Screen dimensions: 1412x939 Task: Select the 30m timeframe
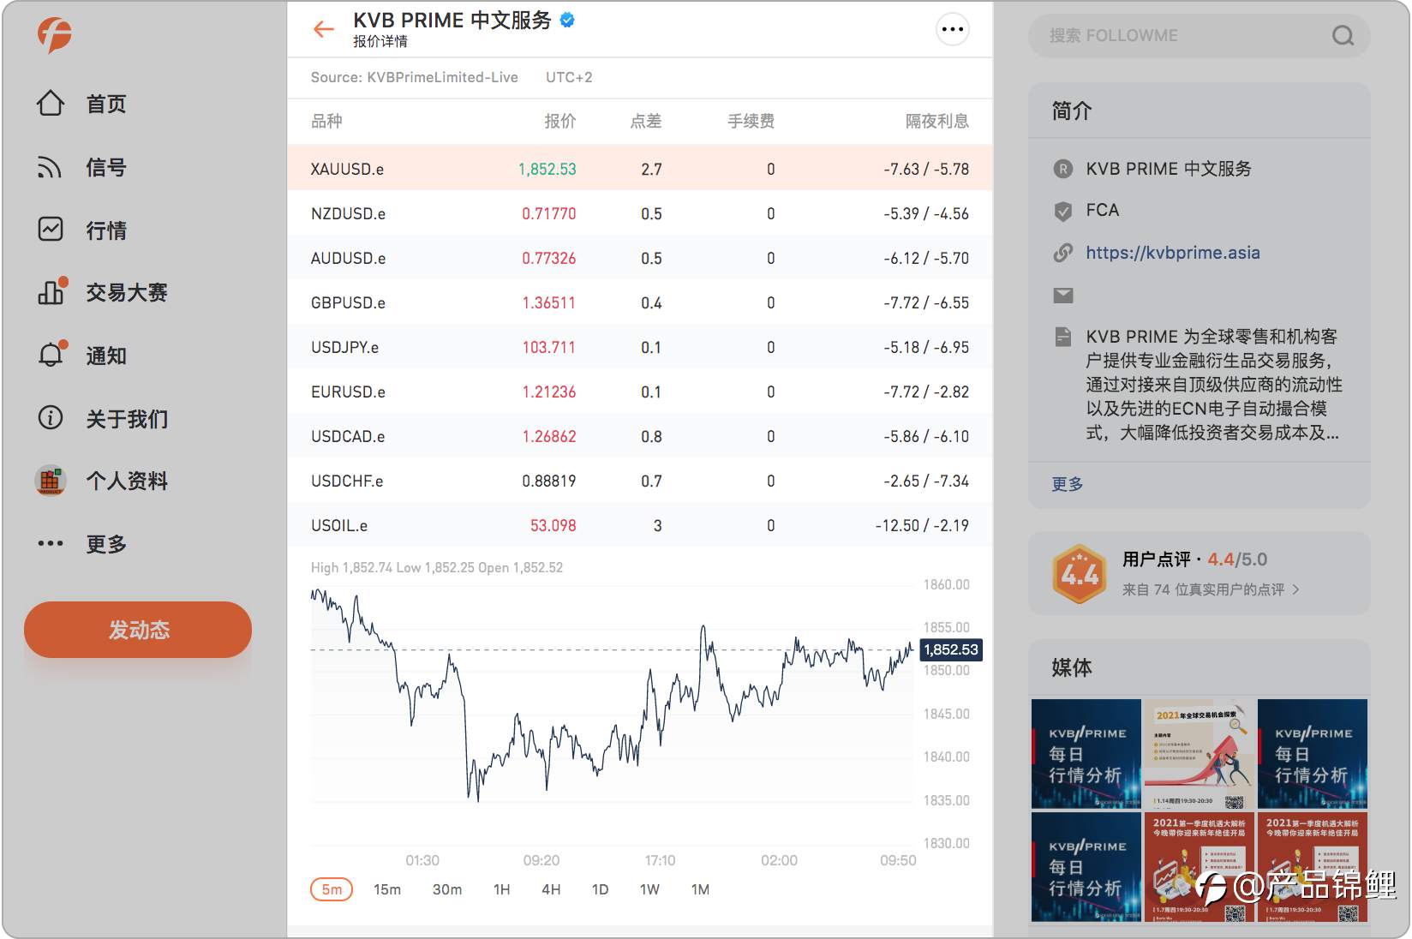[x=447, y=889]
